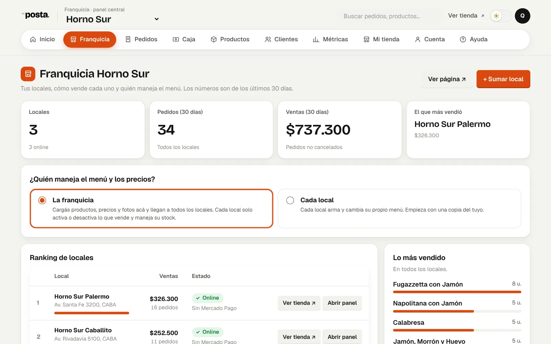This screenshot has height=344, width=551.
Task: Click the posta logo
Action: tap(36, 15)
